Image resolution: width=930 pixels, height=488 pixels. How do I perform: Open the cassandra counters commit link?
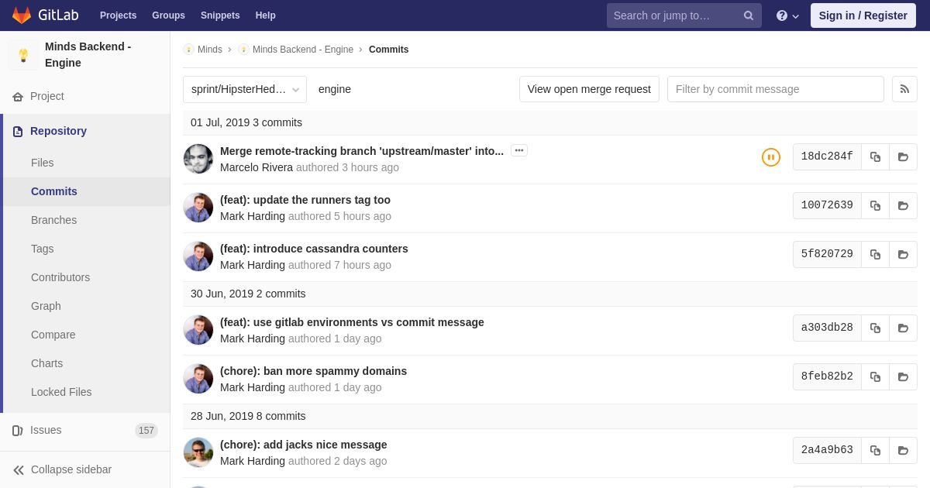pos(314,249)
